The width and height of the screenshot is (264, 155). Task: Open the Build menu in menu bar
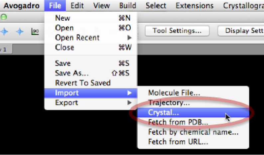point(127,6)
